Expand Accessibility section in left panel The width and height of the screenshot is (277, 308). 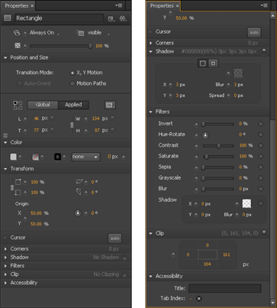(5, 283)
